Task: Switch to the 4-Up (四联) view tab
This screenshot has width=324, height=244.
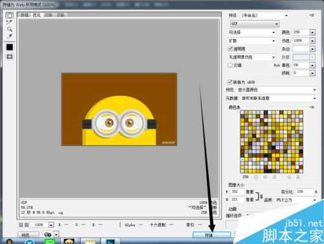Action: (61, 15)
